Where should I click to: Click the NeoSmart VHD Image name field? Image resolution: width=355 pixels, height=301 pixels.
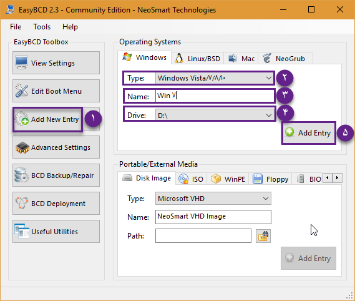pos(213,217)
